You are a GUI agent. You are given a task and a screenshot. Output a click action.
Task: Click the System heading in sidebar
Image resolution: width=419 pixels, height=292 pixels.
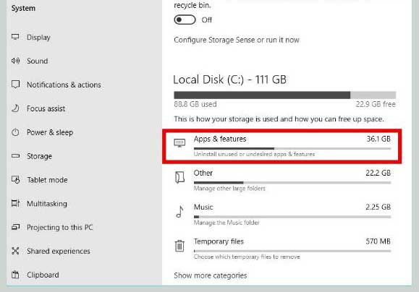pyautogui.click(x=23, y=8)
